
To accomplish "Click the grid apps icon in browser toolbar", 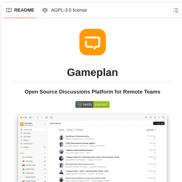I will [x=51, y=117].
